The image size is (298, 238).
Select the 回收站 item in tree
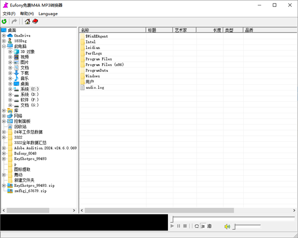point(21,127)
